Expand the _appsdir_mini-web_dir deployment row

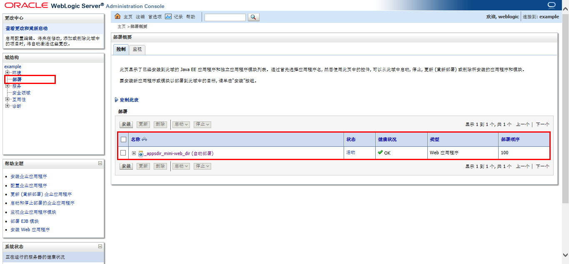[134, 153]
